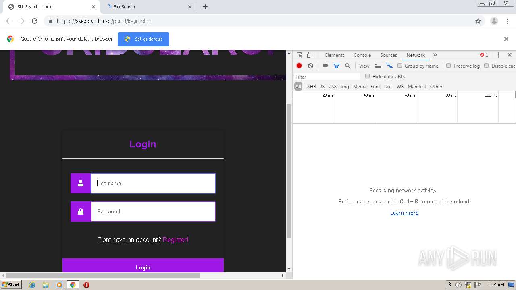
Task: Follow the Register! link
Action: click(x=175, y=240)
